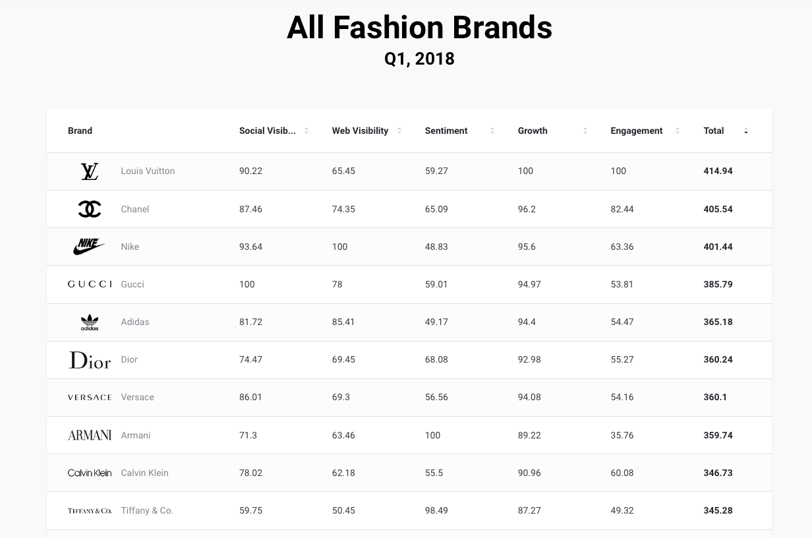The width and height of the screenshot is (812, 538).
Task: Click the Armani logo image
Action: (x=90, y=435)
